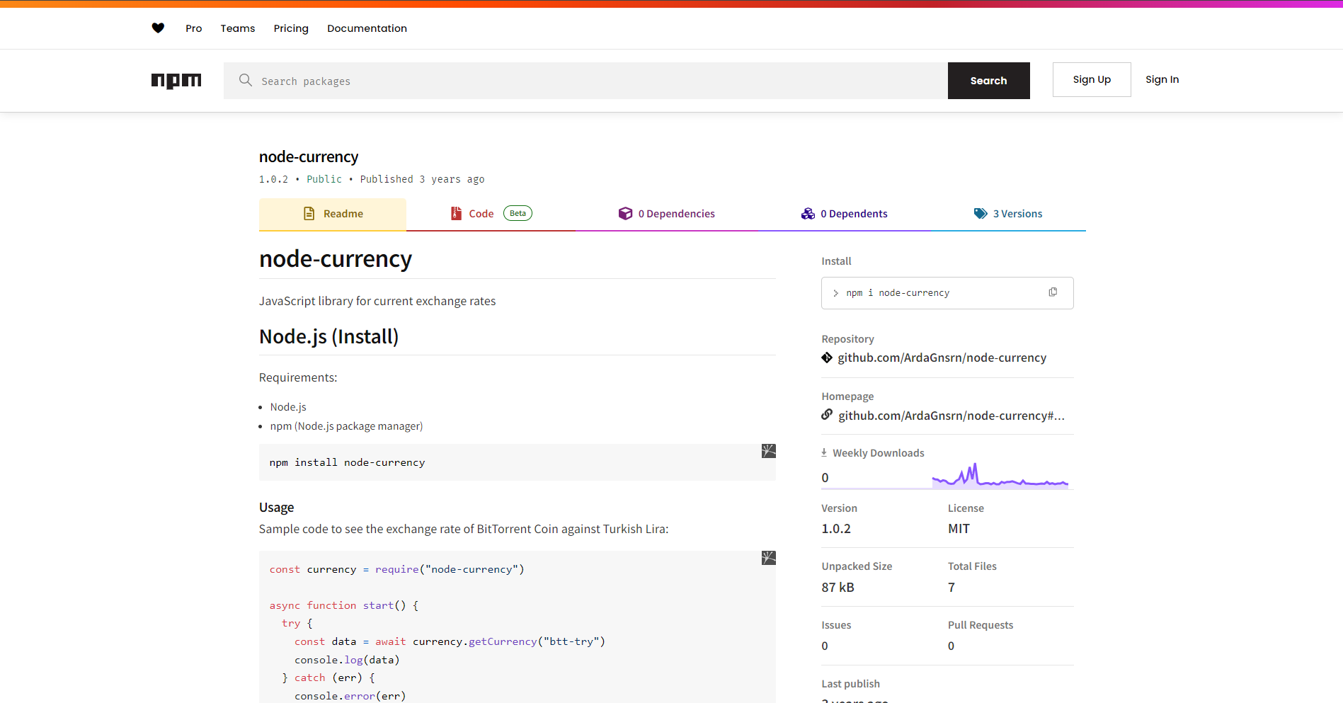Switch to the Code tab
This screenshot has height=703, width=1343.
pos(491,215)
